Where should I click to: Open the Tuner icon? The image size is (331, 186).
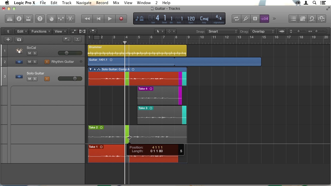(x=246, y=19)
